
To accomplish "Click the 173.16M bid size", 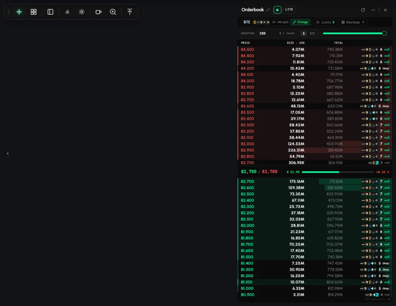I will click(x=297, y=182).
